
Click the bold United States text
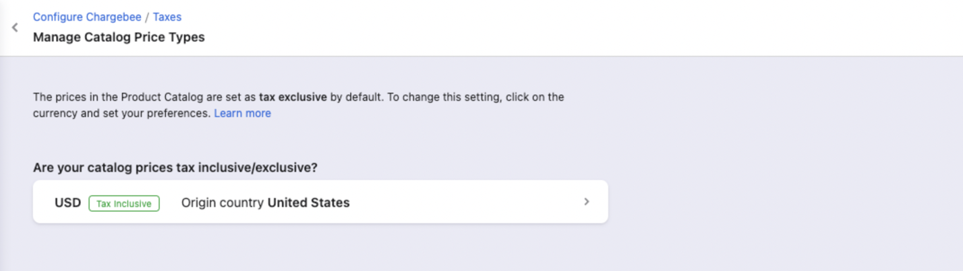click(x=309, y=202)
